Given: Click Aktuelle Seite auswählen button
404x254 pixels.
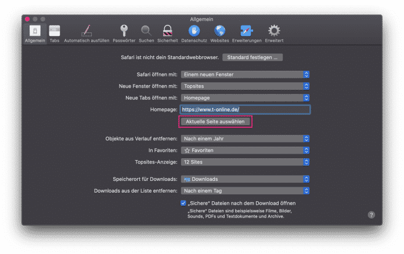Looking at the screenshot, I should pos(215,121).
